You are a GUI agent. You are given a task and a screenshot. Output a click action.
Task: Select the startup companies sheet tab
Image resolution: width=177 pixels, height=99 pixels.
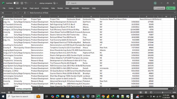click(x=24, y=89)
